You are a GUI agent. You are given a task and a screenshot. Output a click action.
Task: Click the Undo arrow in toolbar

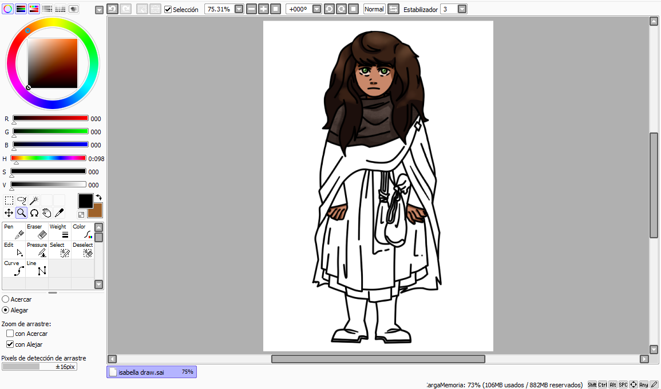pyautogui.click(x=113, y=9)
